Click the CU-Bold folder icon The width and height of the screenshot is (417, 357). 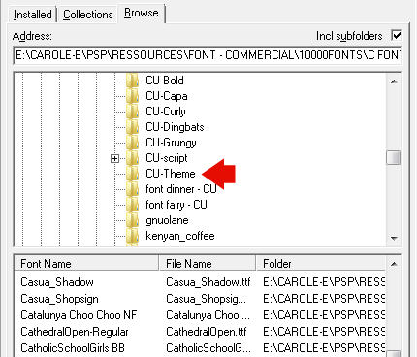(x=133, y=81)
